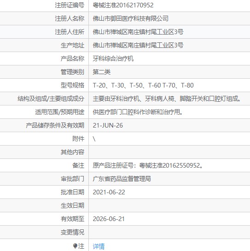Click the 备注 original registration number text
This screenshot has height=251, width=250.
tap(148, 165)
